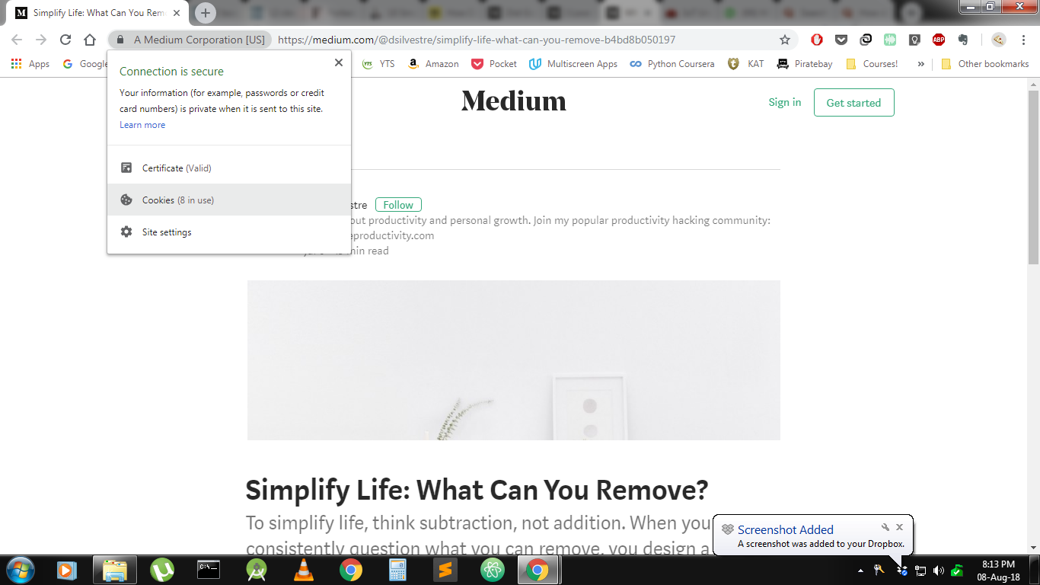
Task: Click the taskbar clock showing 8:13 PM
Action: pos(999,571)
